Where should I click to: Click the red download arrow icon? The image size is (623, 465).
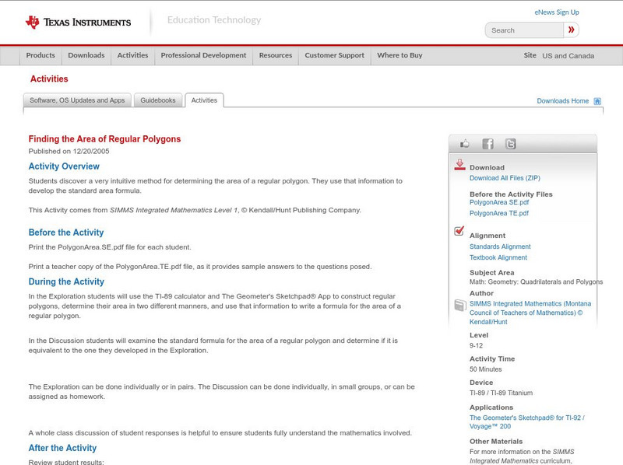459,165
